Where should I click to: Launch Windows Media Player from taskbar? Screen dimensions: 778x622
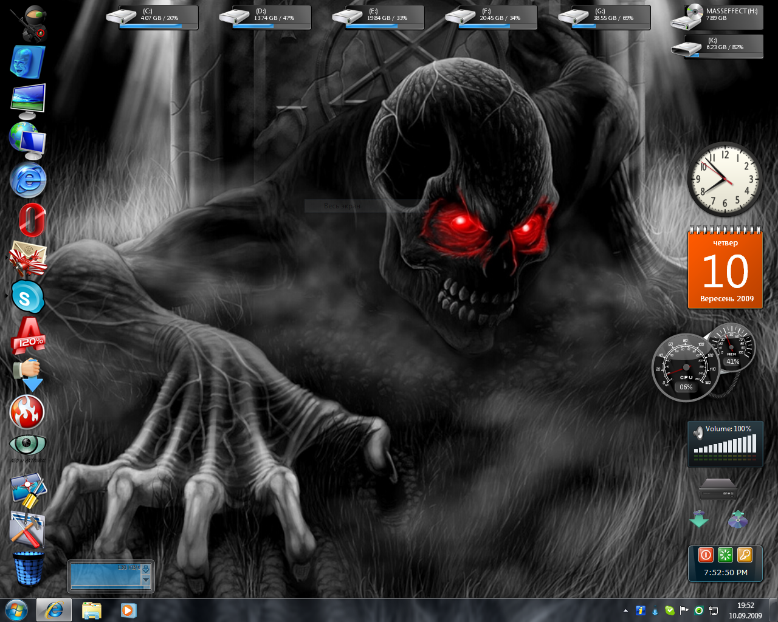[x=128, y=610]
